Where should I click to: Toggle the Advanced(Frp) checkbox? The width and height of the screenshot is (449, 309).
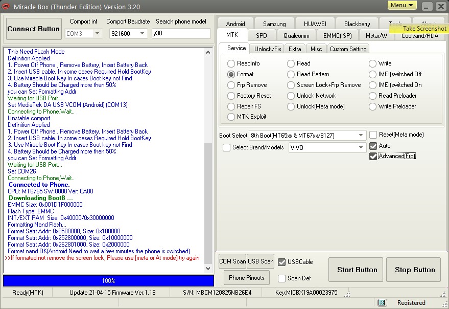373,157
